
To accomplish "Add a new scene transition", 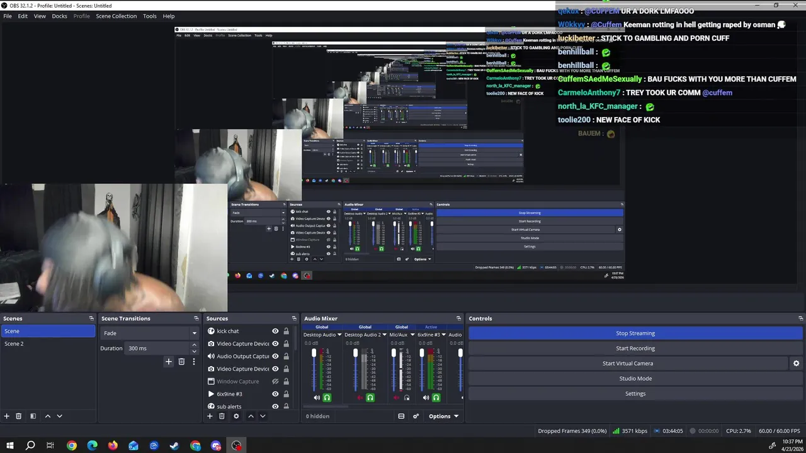I will tap(168, 362).
